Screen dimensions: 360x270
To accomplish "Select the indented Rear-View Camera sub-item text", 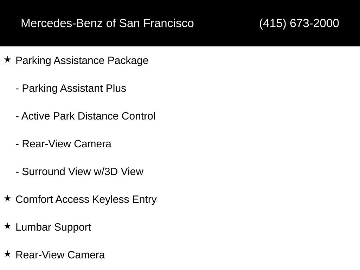I will click(x=66, y=144).
